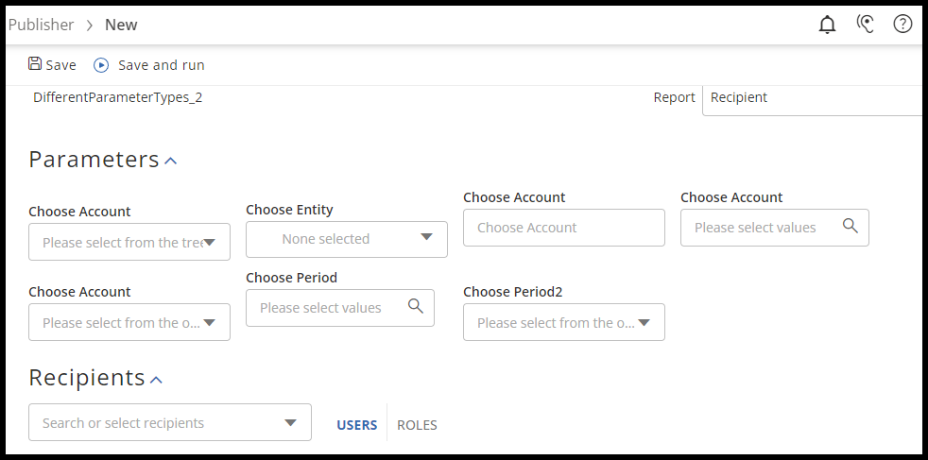The width and height of the screenshot is (928, 460).
Task: Click the Save and run play icon
Action: 101,65
